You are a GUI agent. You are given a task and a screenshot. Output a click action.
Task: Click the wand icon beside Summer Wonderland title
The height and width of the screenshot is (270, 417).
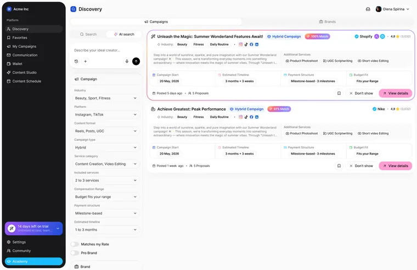(153, 36)
